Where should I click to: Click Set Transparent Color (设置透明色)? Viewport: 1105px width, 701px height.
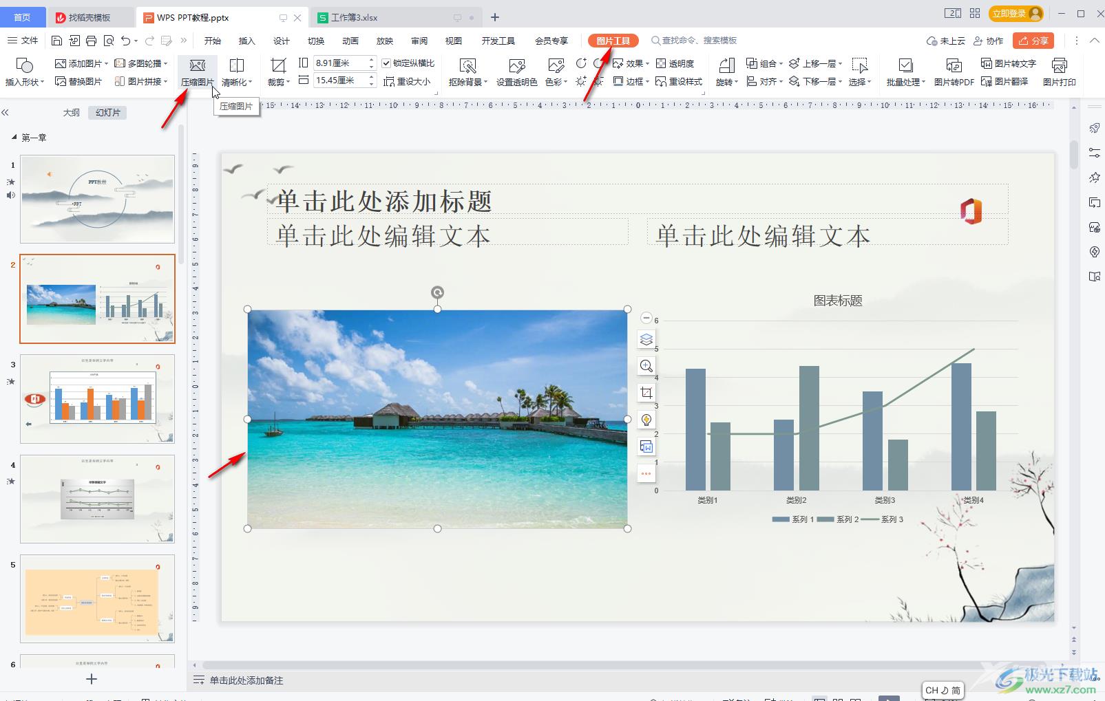tap(516, 72)
